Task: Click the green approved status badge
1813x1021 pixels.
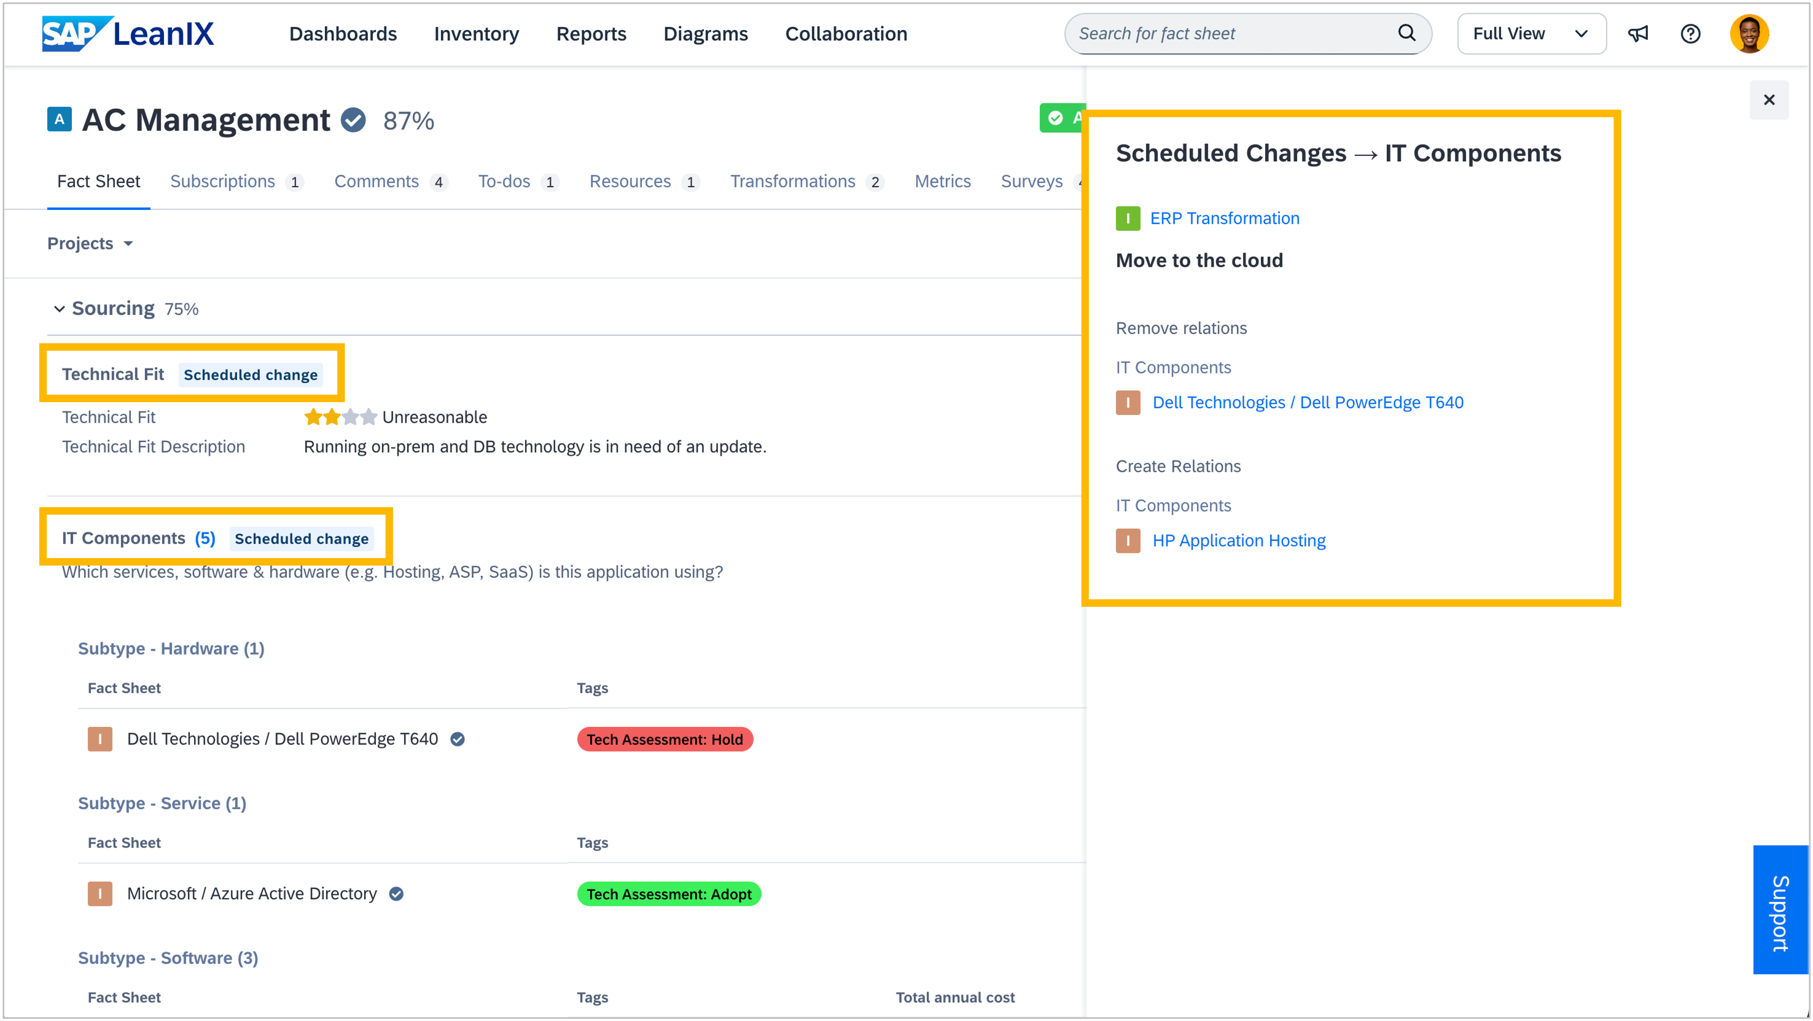Action: pos(1062,118)
